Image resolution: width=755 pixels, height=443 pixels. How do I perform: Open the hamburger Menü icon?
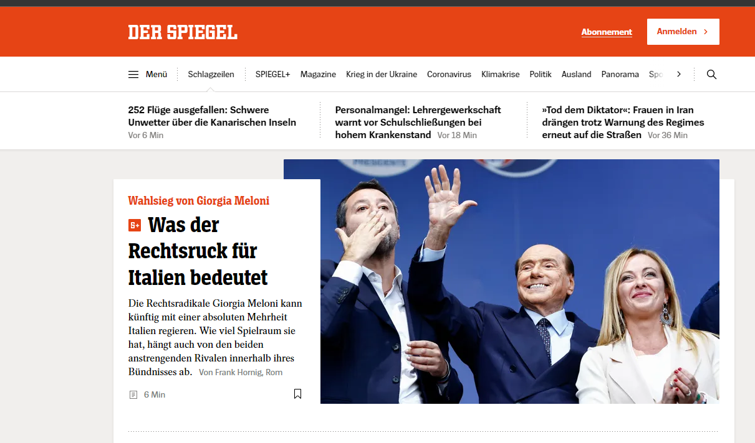coord(133,74)
